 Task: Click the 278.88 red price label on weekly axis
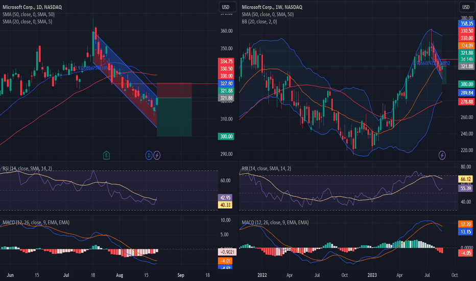click(466, 102)
